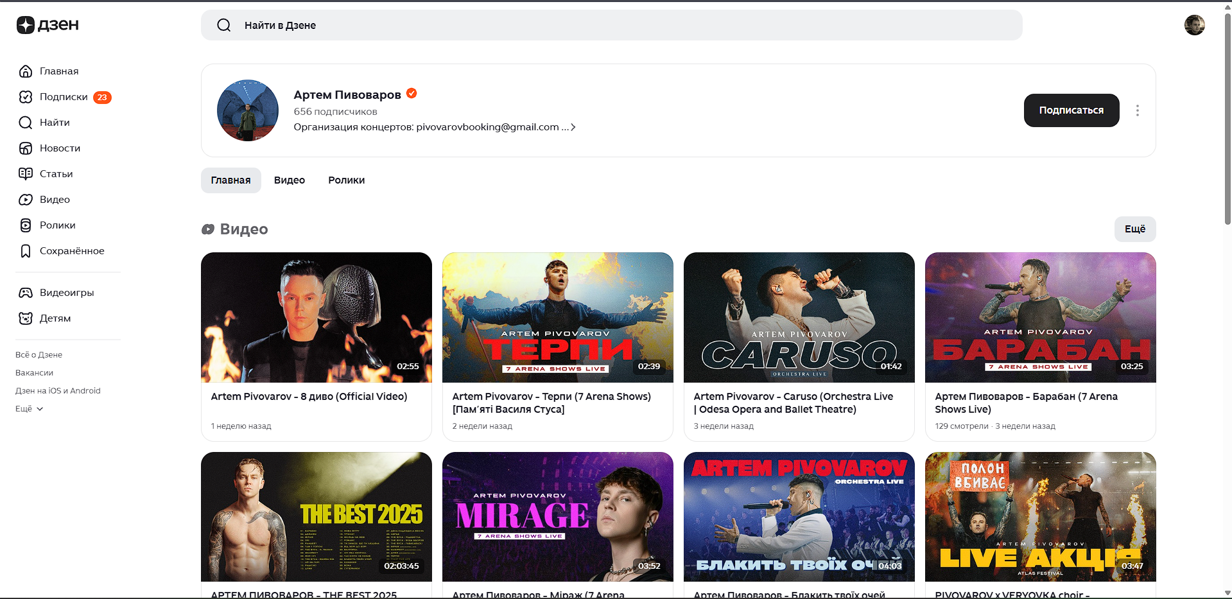Open the Блакить твоїх очей video thumbnail

[x=799, y=517]
